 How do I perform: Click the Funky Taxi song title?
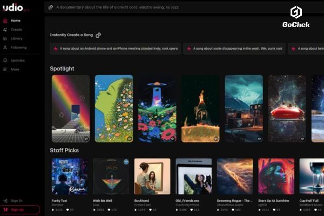[x=59, y=201]
